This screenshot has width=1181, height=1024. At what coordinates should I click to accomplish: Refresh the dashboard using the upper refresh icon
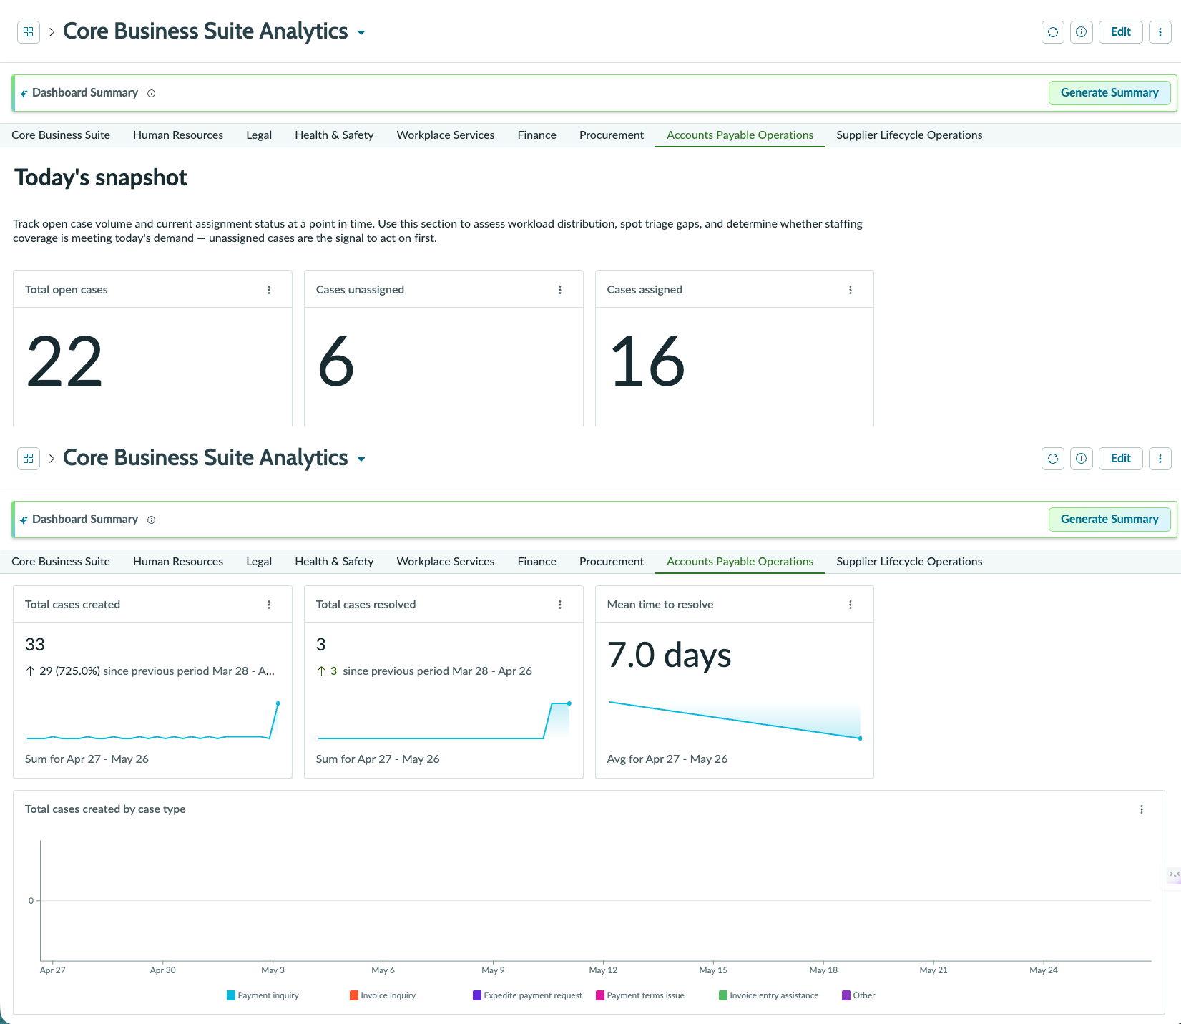(1053, 32)
